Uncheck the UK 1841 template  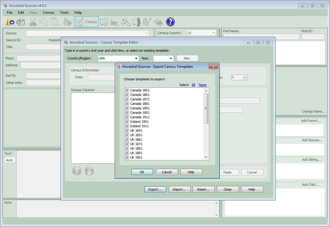point(127,131)
